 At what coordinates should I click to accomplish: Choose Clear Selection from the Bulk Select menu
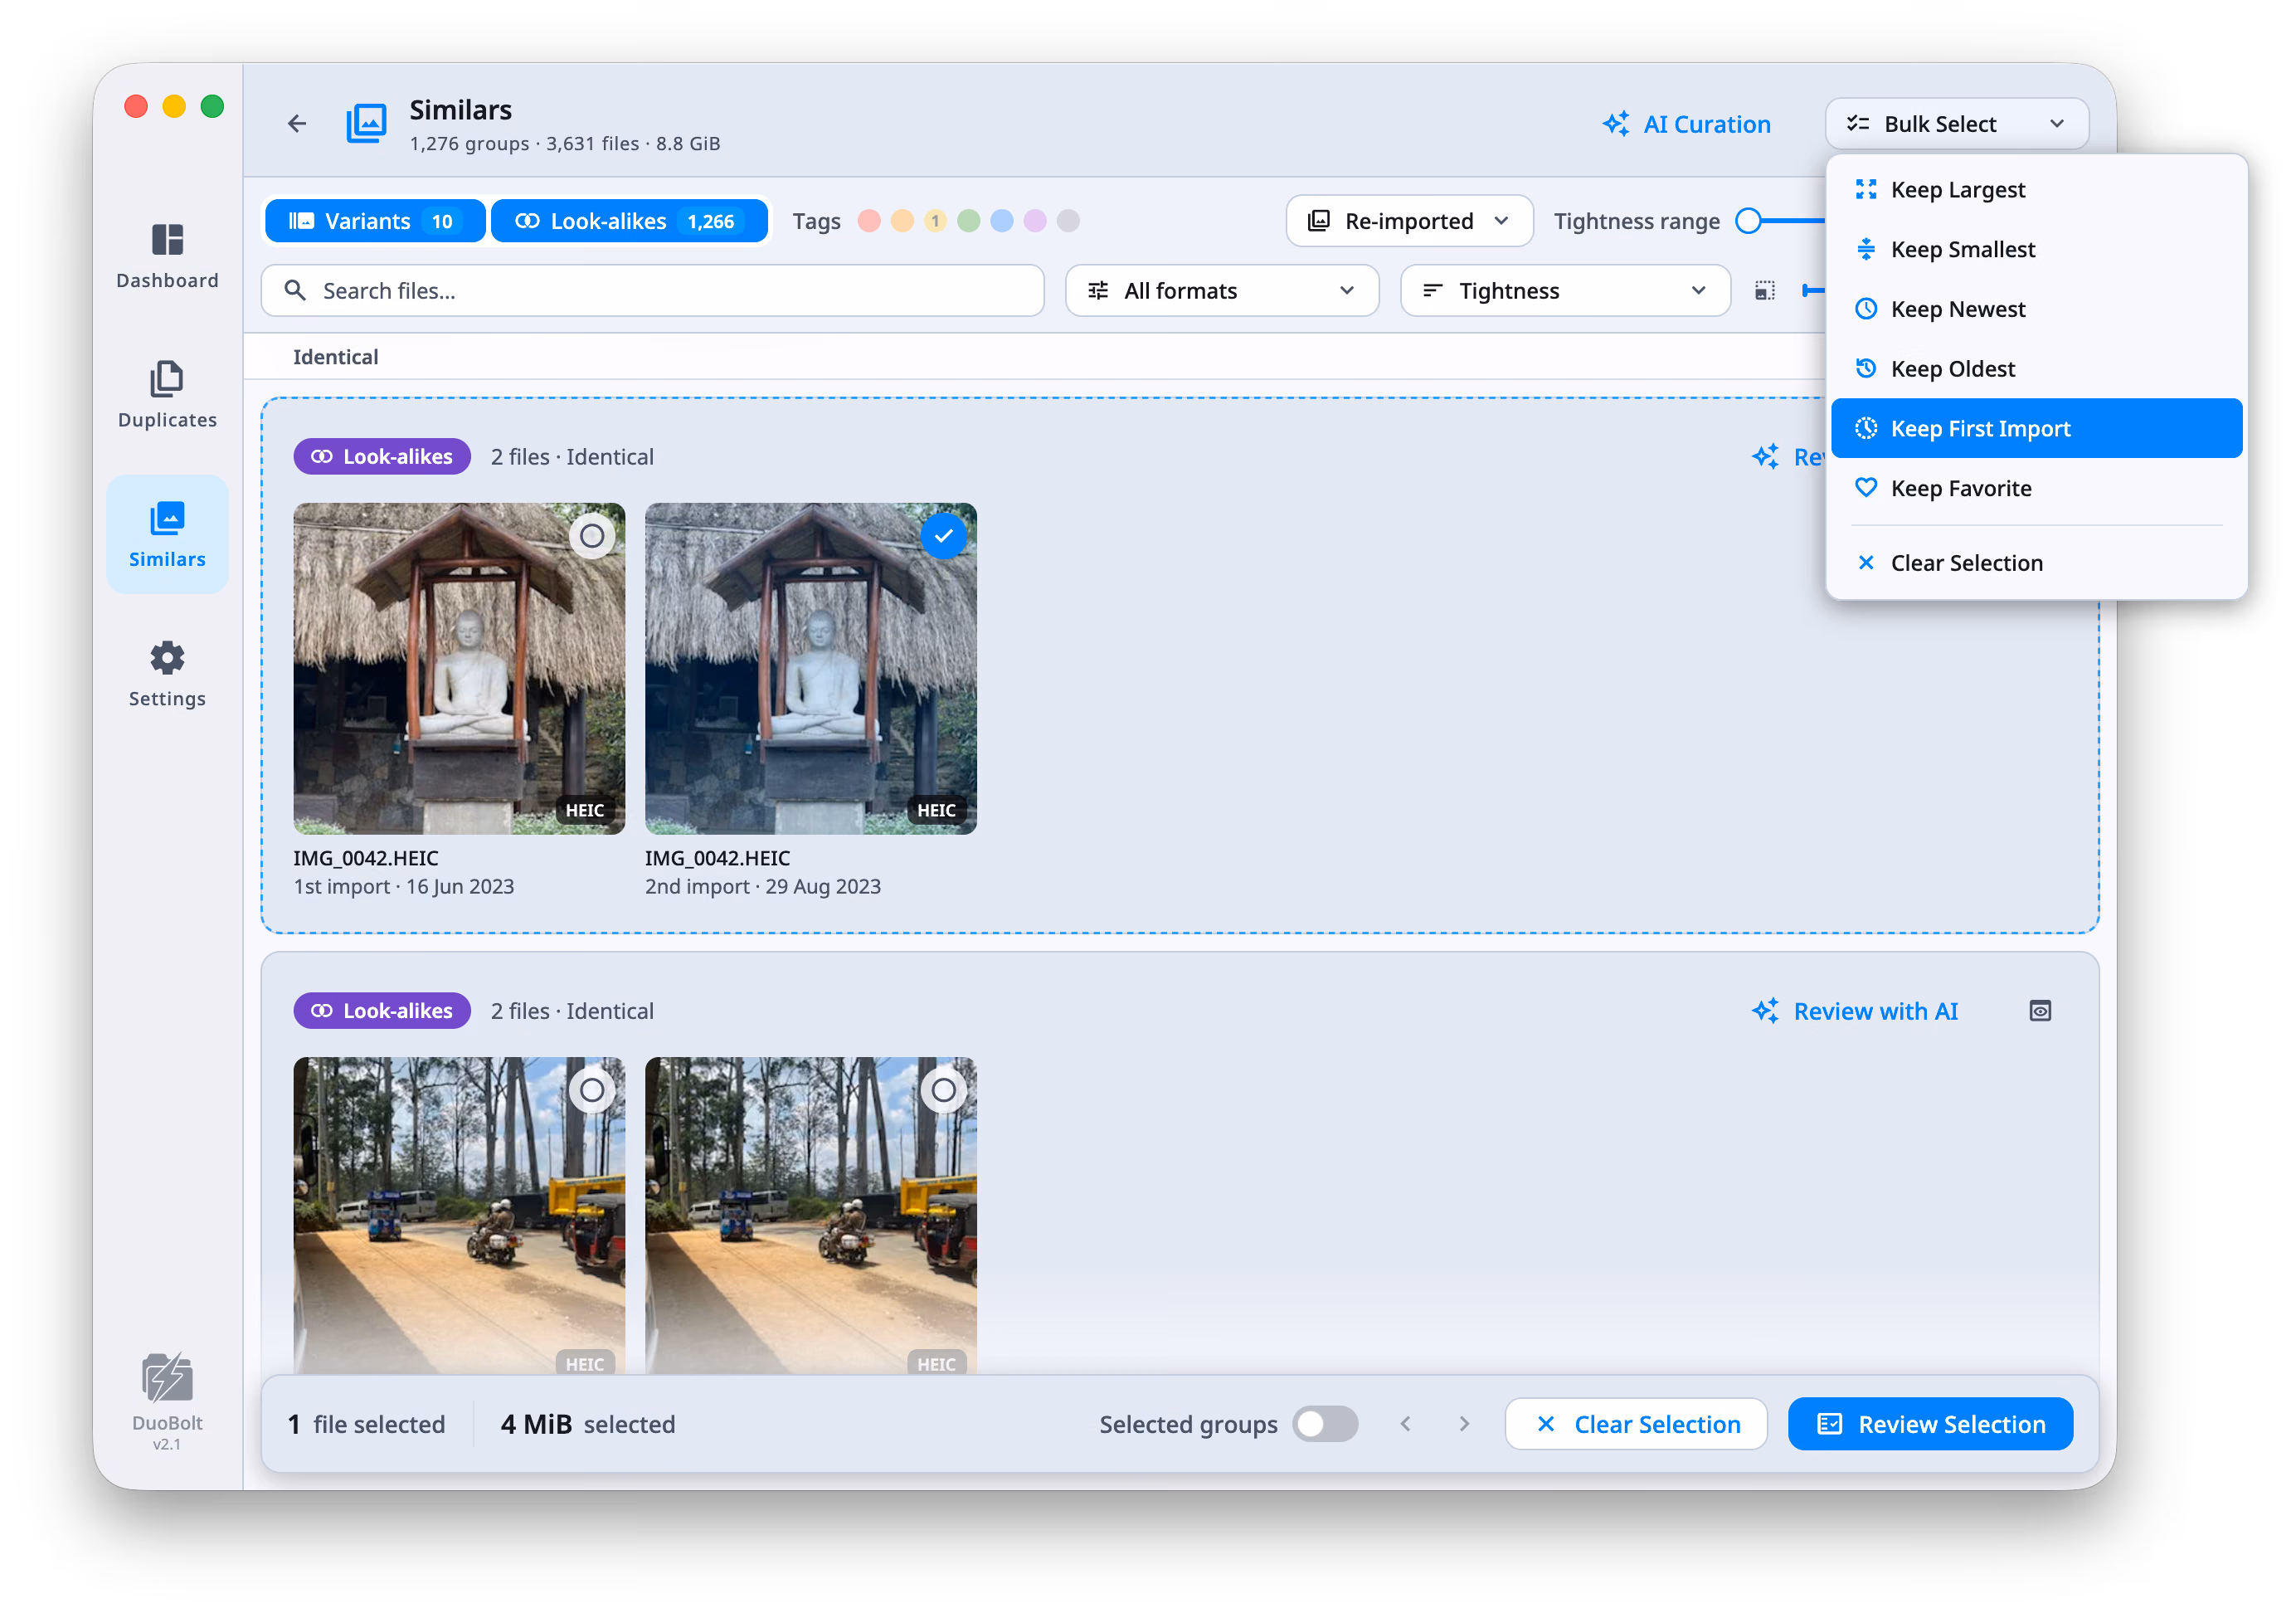(2036, 563)
